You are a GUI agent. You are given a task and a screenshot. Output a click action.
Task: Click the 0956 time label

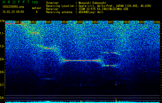tap(95, 22)
